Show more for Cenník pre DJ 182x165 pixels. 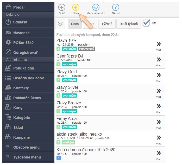click(159, 61)
